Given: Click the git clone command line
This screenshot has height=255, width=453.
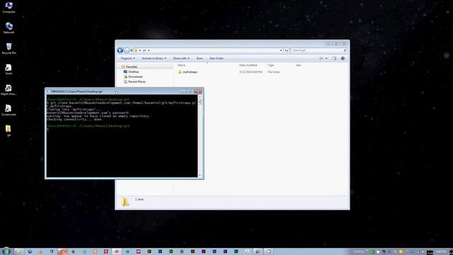Looking at the screenshot, I should (x=121, y=104).
